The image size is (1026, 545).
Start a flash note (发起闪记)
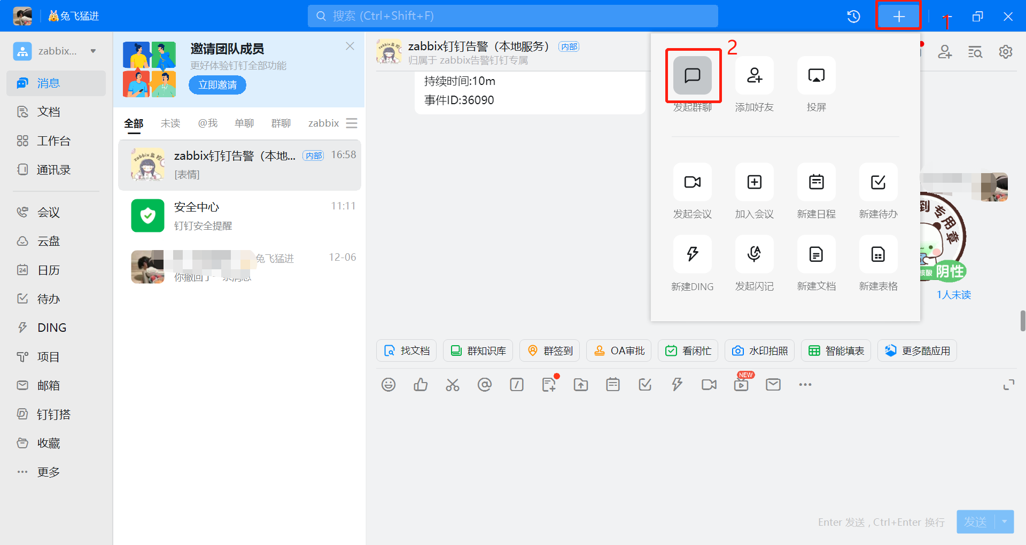click(755, 254)
